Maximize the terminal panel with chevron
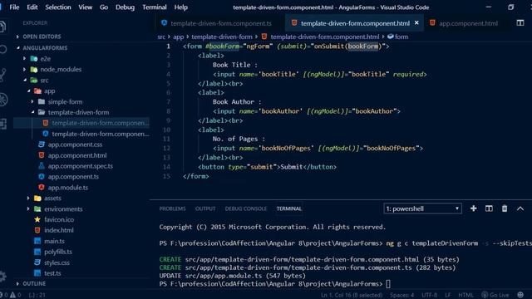 [520, 208]
